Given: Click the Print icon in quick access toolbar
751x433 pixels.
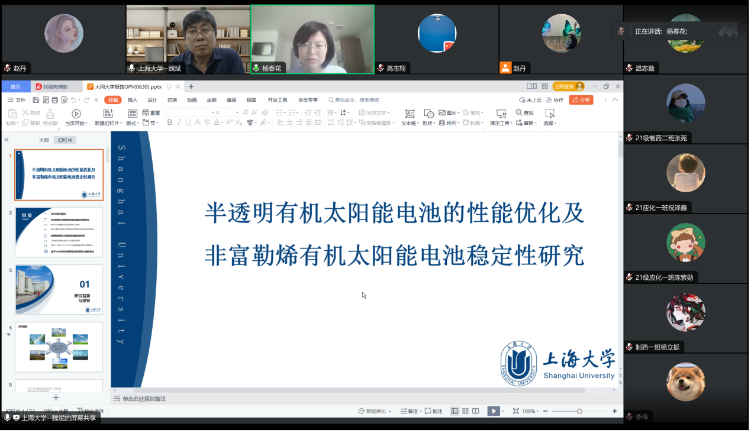Looking at the screenshot, I should (55, 100).
